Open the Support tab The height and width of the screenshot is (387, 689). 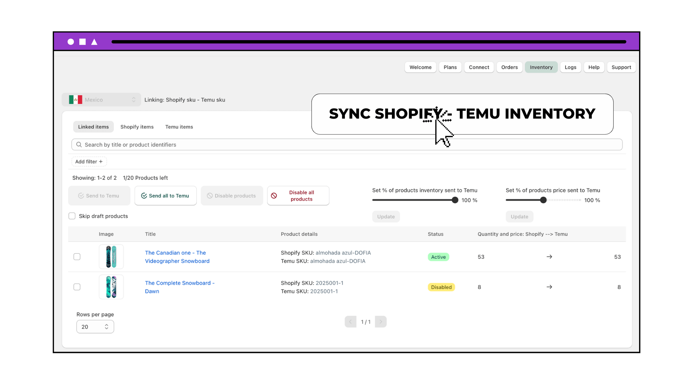coord(621,67)
